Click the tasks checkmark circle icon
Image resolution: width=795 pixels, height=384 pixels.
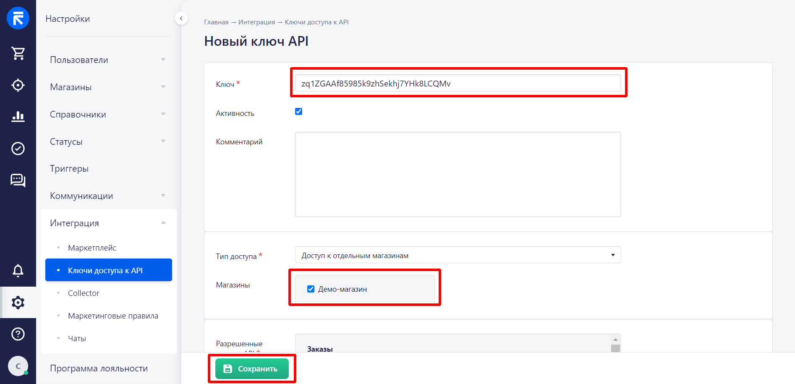(18, 149)
